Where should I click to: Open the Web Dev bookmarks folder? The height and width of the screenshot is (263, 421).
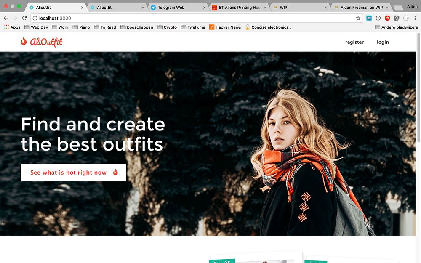(36, 27)
